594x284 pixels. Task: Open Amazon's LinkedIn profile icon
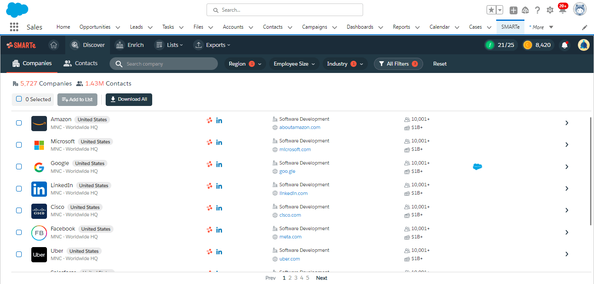219,120
